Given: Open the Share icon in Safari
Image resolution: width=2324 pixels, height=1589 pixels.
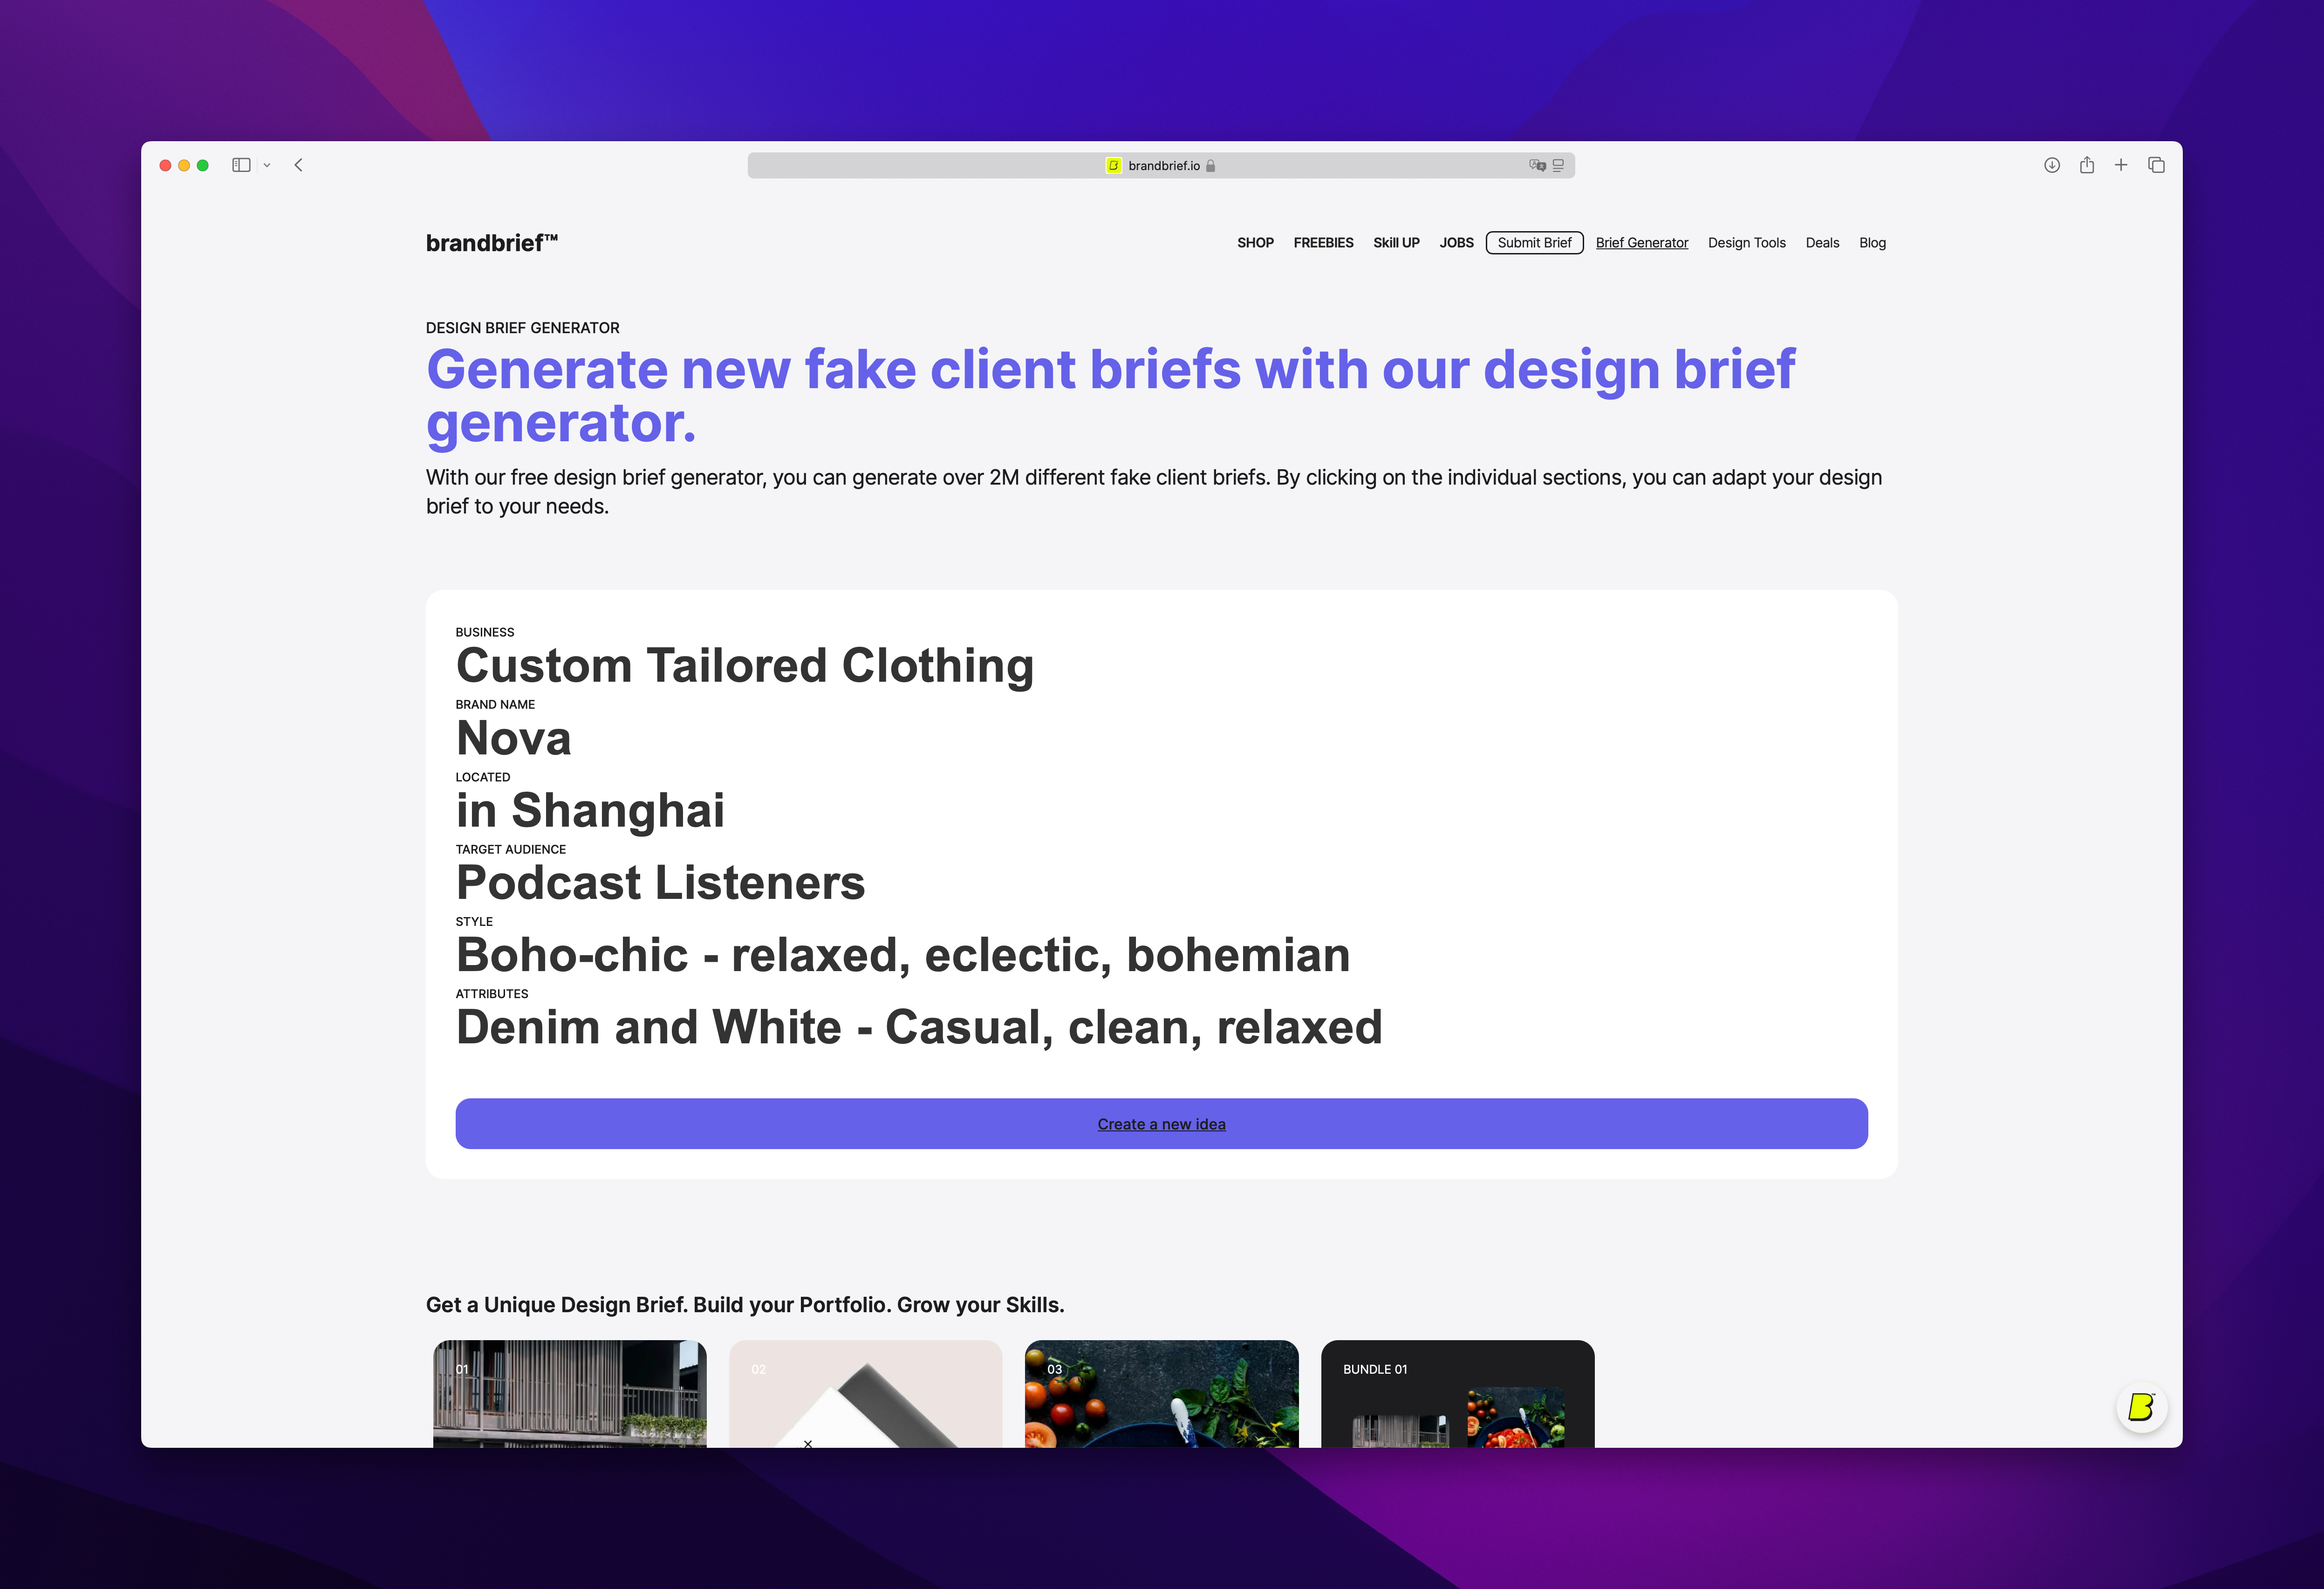Looking at the screenshot, I should click(2087, 165).
